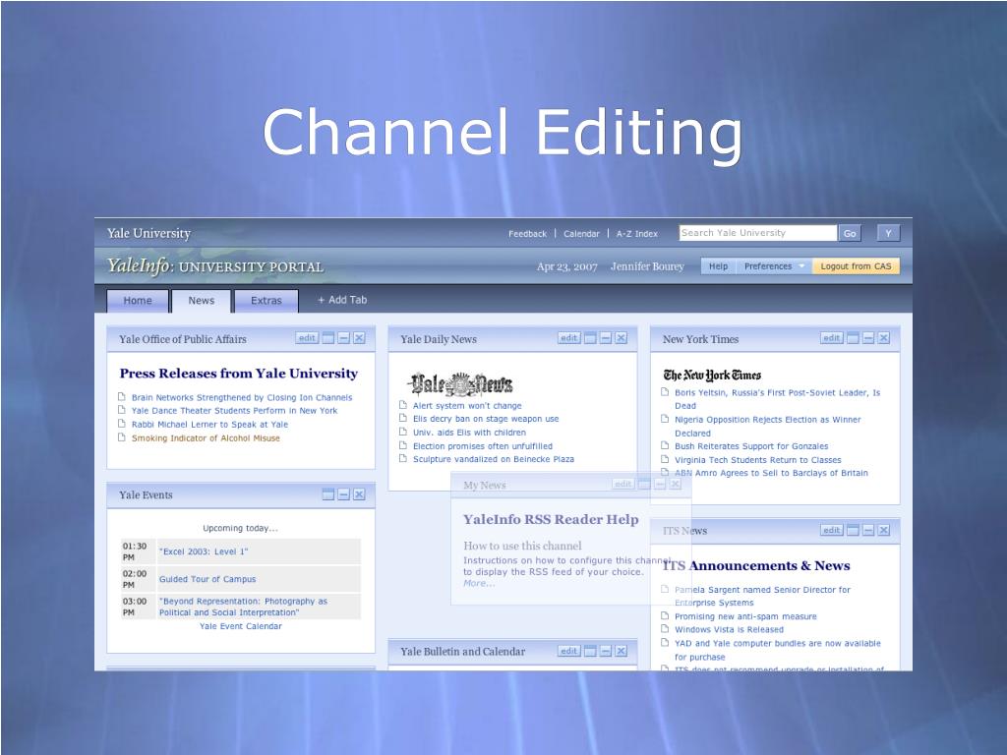Minimize the ITS News channel
Screen dimensions: 1007x755
coord(868,530)
